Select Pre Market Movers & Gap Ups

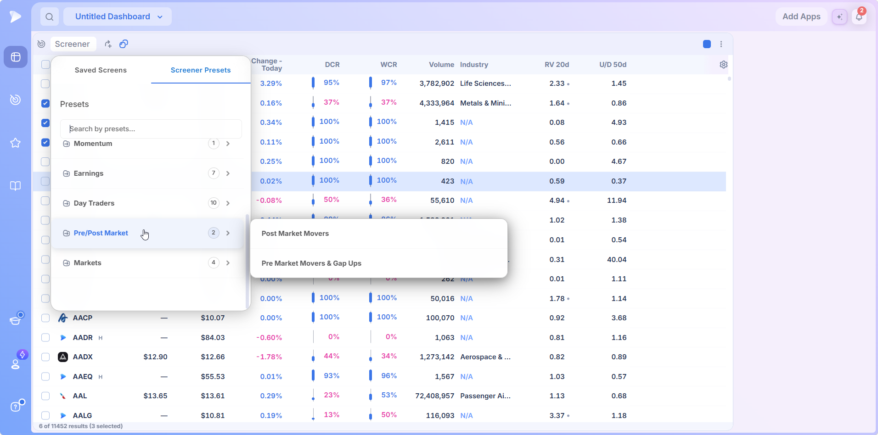pyautogui.click(x=379, y=263)
